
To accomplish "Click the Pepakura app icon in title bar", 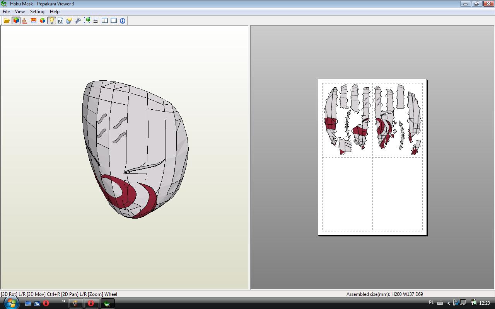I will click(x=4, y=3).
